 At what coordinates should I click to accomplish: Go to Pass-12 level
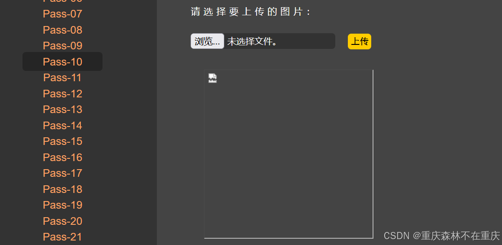62,93
